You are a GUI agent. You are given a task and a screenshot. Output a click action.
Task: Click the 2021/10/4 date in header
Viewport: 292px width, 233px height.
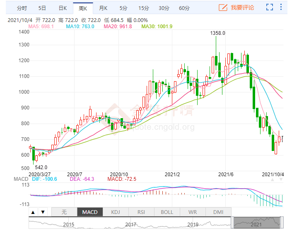click(x=20, y=20)
